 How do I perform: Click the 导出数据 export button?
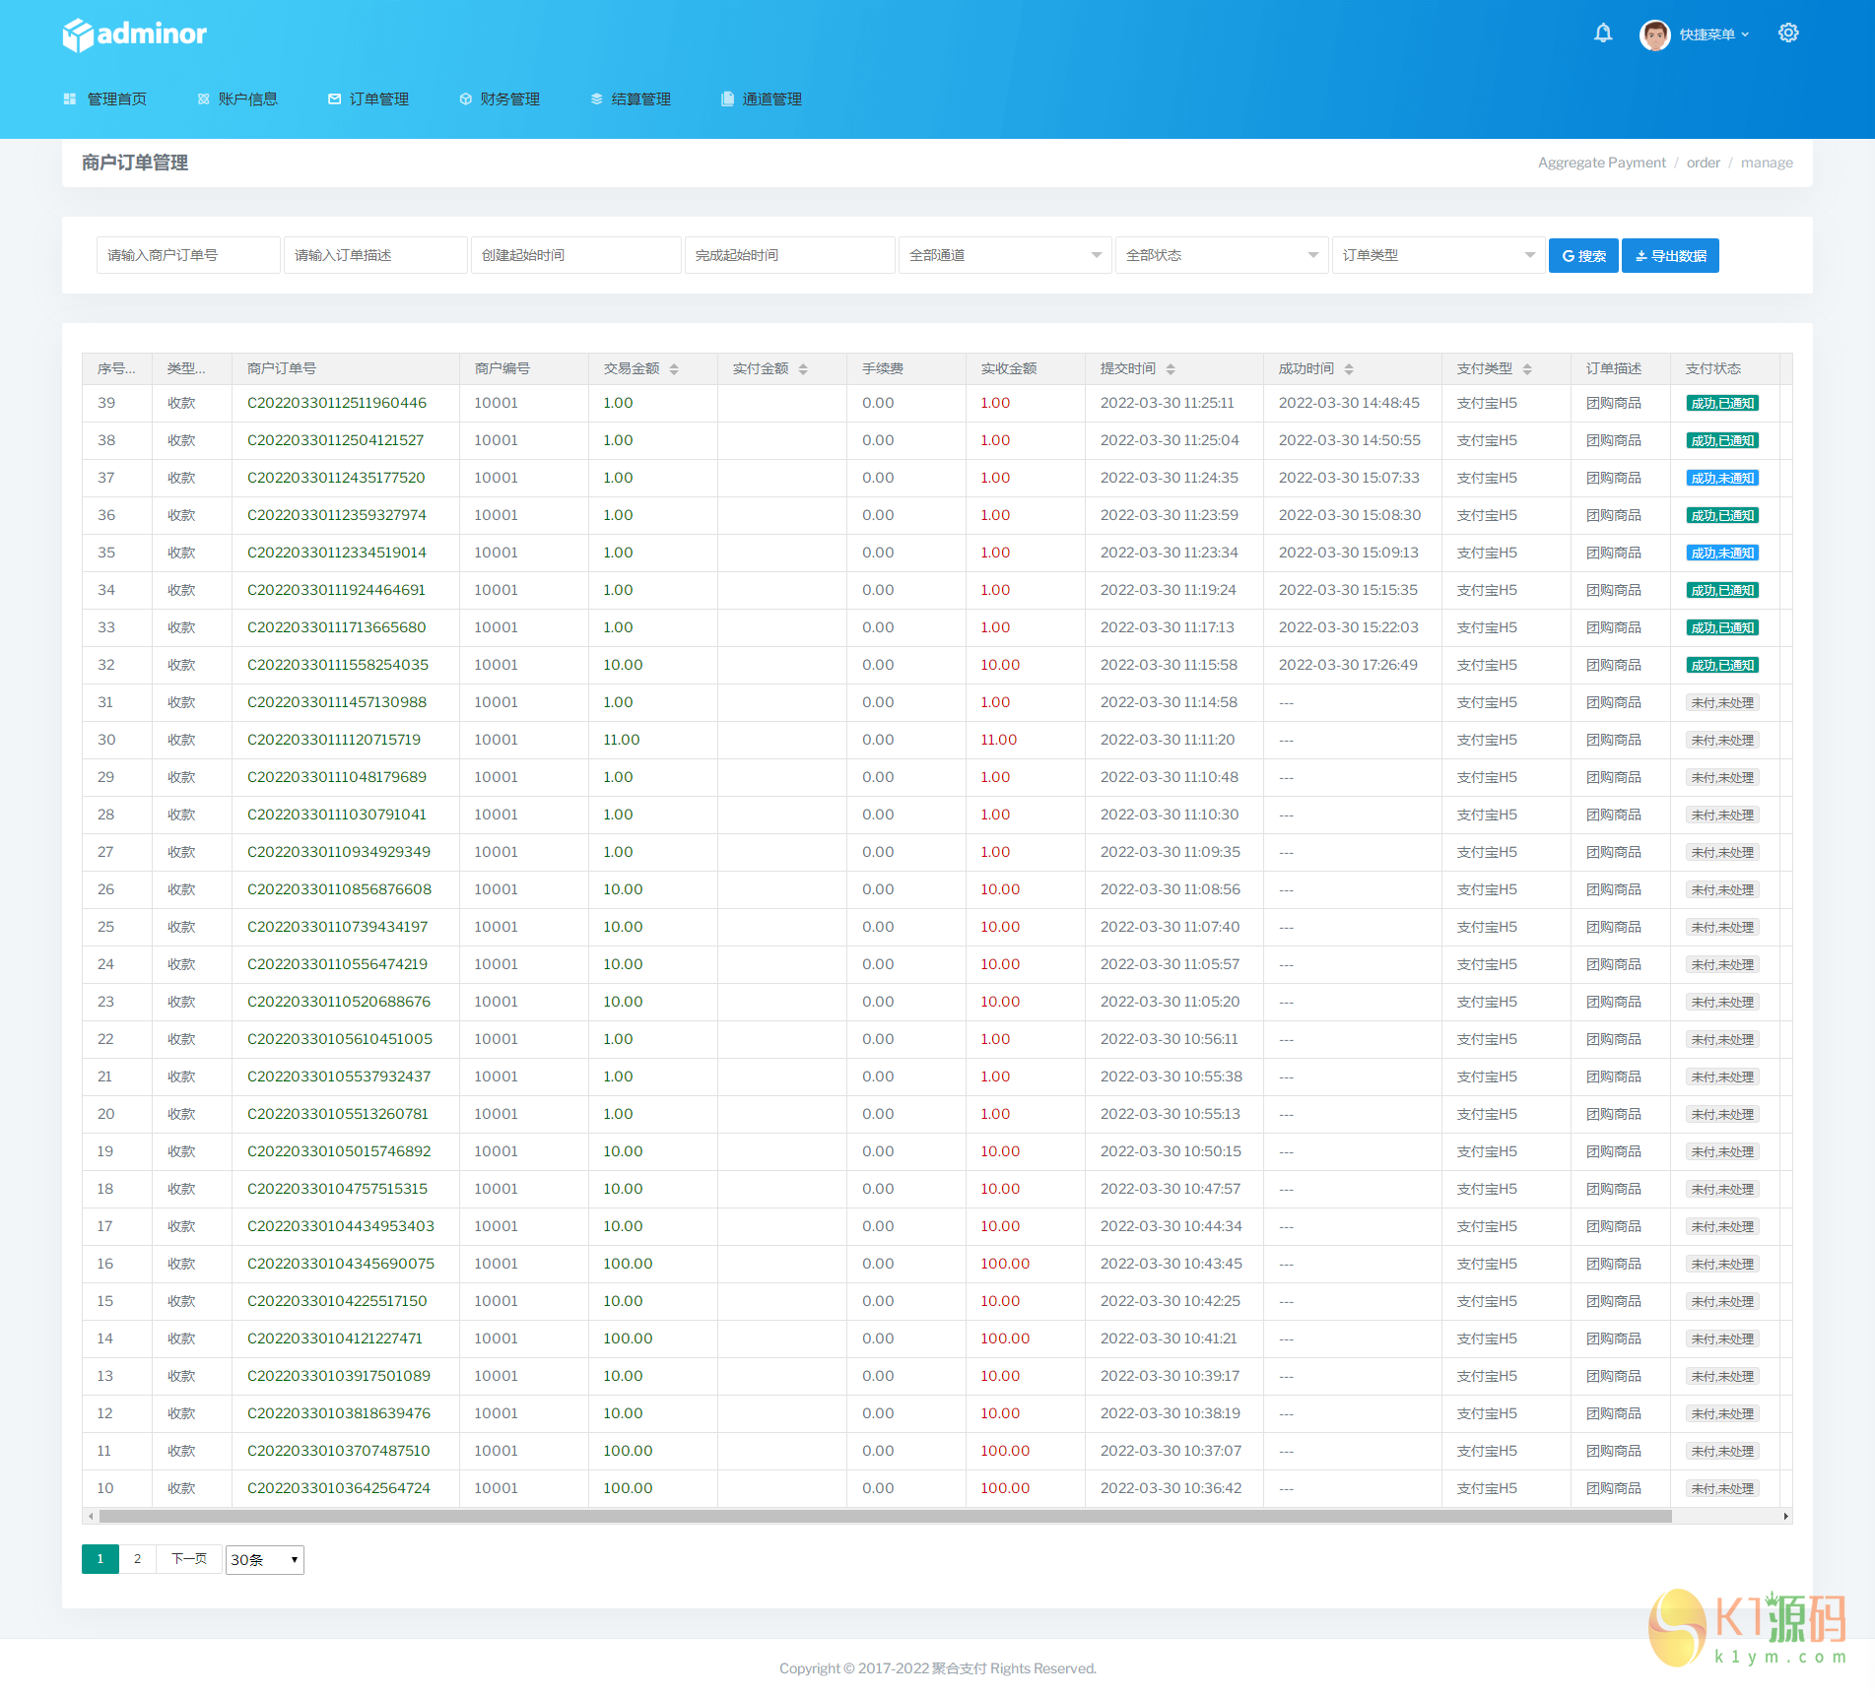(1670, 256)
